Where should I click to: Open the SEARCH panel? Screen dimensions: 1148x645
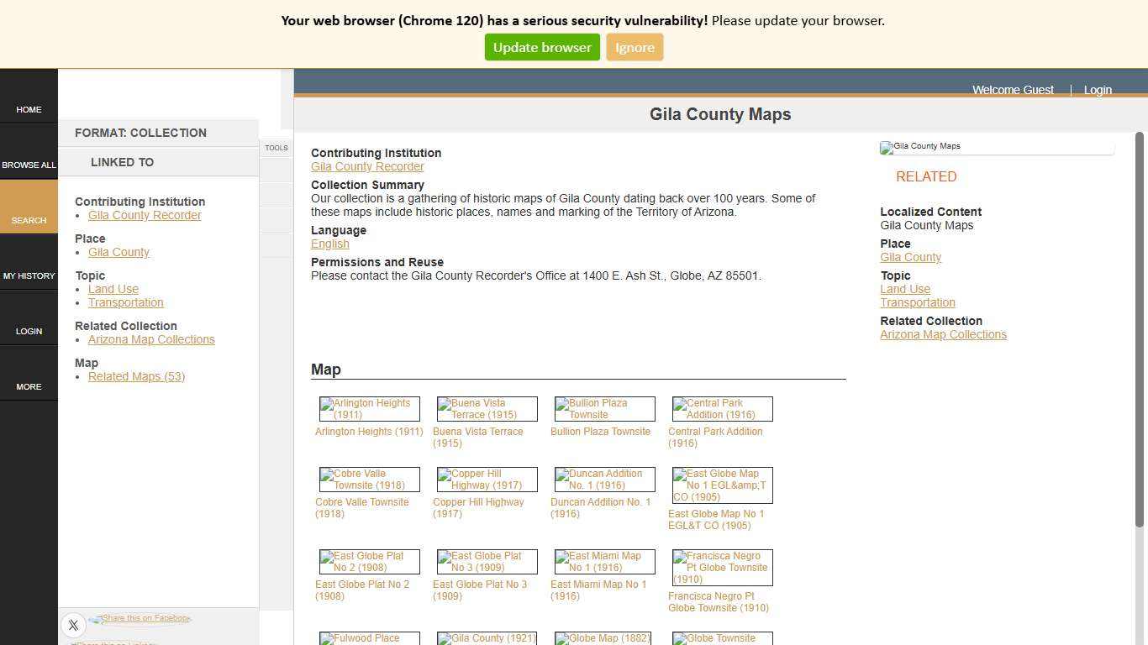click(29, 220)
